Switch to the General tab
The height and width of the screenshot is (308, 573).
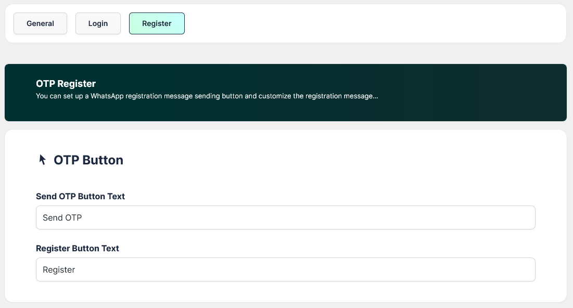coord(40,23)
